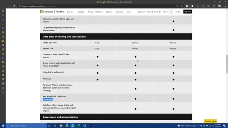The image size is (228, 128).
Task: Click the browser Forward arrow
Action: coord(9,6)
